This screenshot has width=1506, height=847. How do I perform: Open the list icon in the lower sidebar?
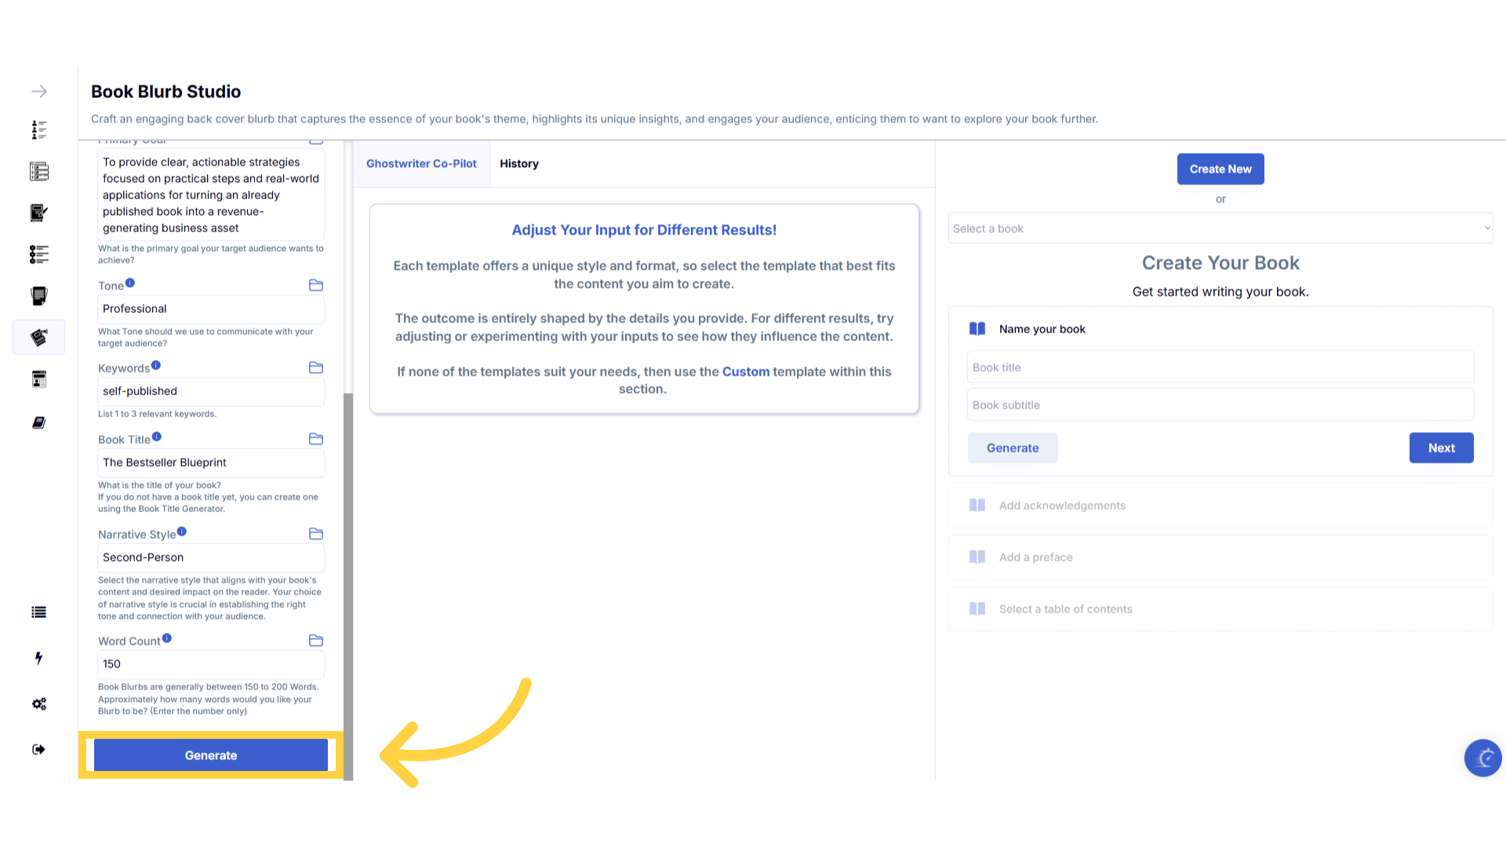pos(38,613)
